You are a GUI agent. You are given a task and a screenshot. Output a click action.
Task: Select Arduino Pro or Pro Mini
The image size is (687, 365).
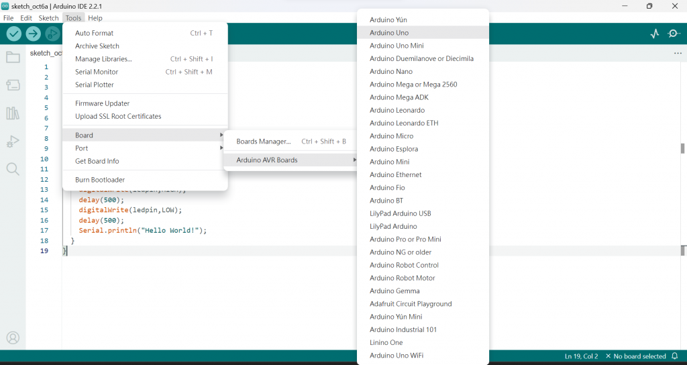tap(423, 240)
